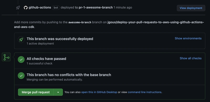
Task: Expand Show all checks link
Action: point(191,58)
